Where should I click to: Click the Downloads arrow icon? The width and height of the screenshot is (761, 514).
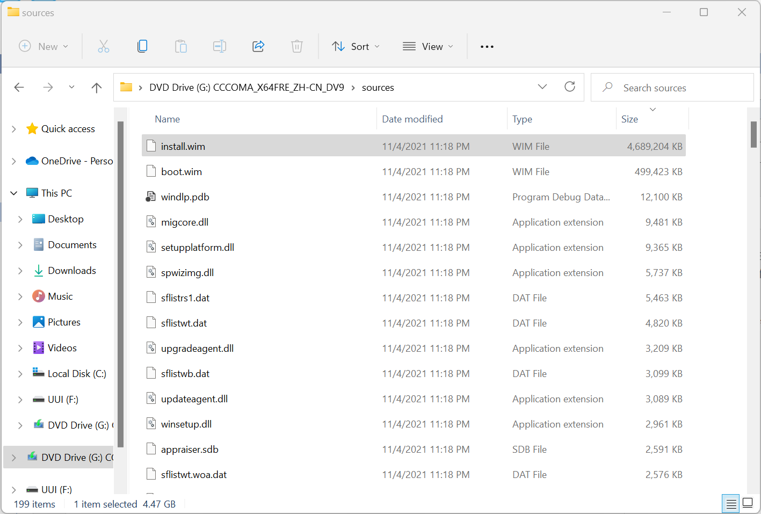39,271
